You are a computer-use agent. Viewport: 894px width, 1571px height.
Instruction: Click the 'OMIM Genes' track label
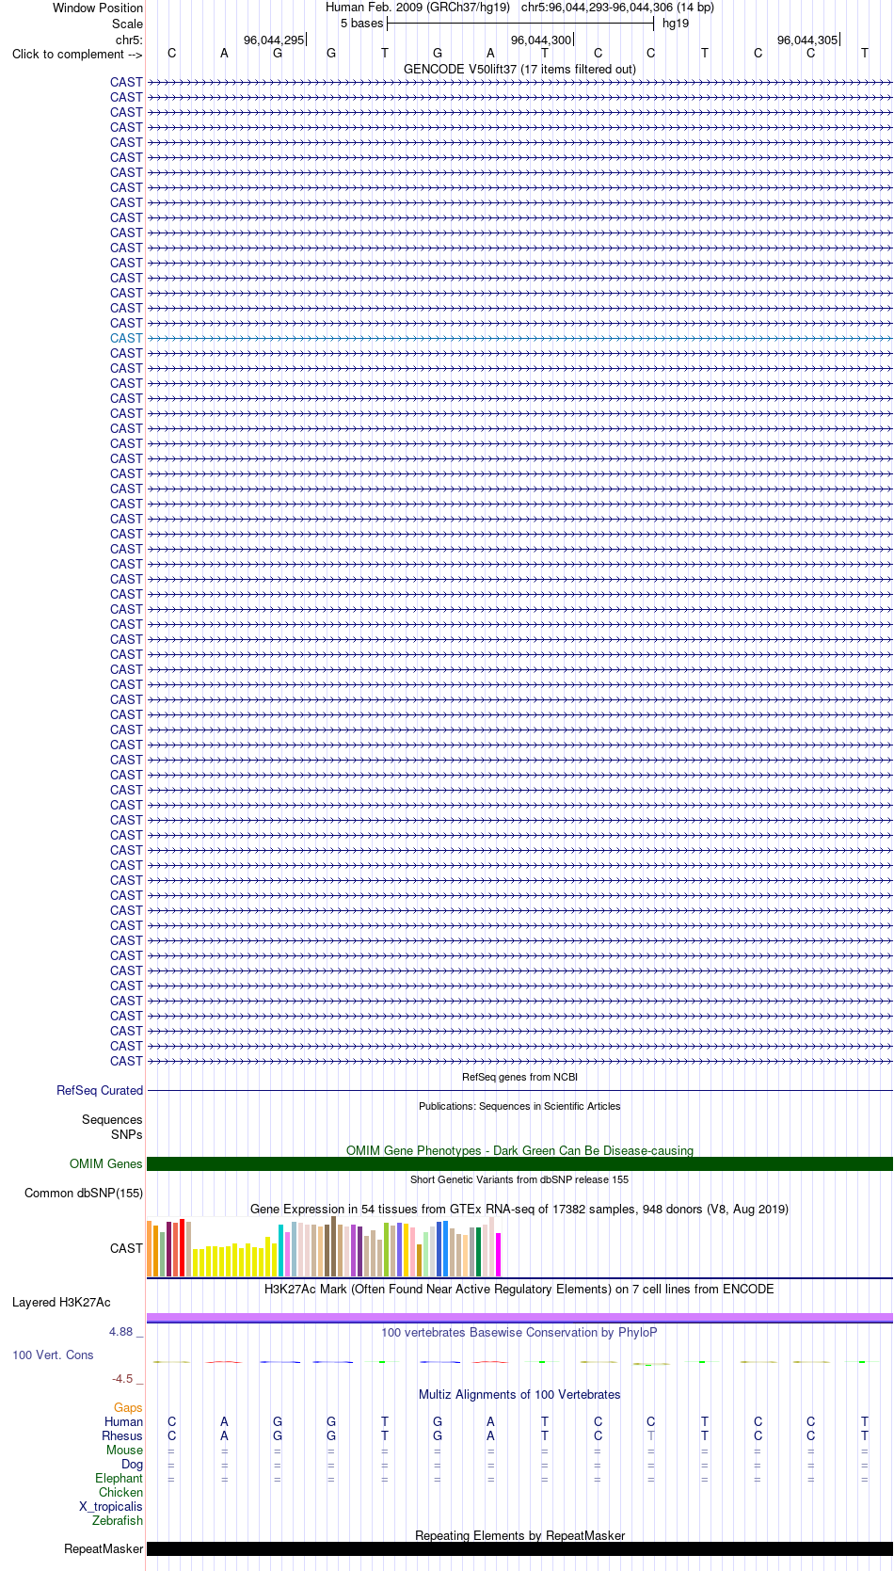(x=106, y=1163)
